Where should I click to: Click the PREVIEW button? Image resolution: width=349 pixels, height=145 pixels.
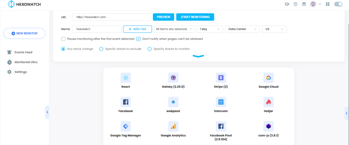[164, 17]
